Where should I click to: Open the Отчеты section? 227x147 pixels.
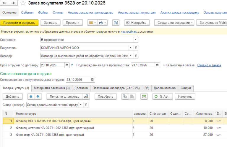(x=58, y=13)
